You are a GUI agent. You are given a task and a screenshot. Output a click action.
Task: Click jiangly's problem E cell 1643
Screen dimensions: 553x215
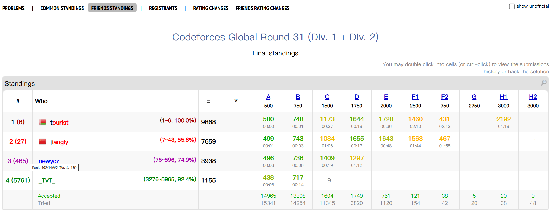[x=386, y=141]
